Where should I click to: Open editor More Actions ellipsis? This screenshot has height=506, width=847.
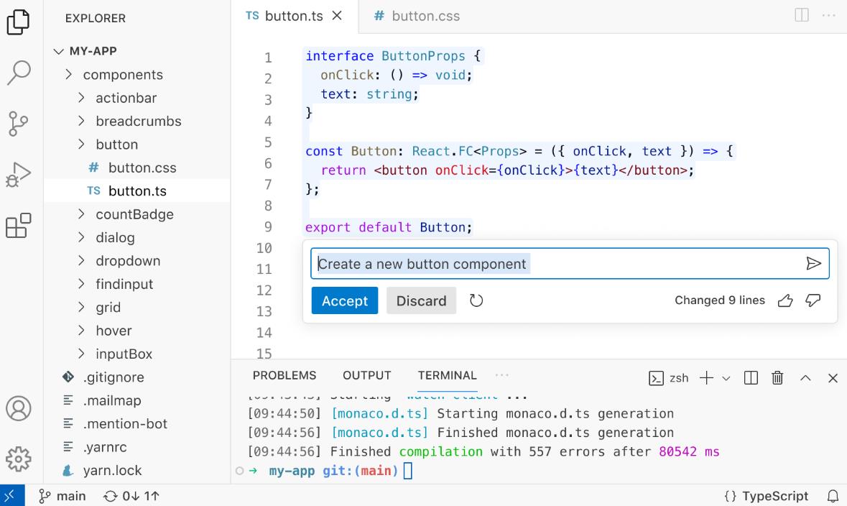pyautogui.click(x=828, y=15)
